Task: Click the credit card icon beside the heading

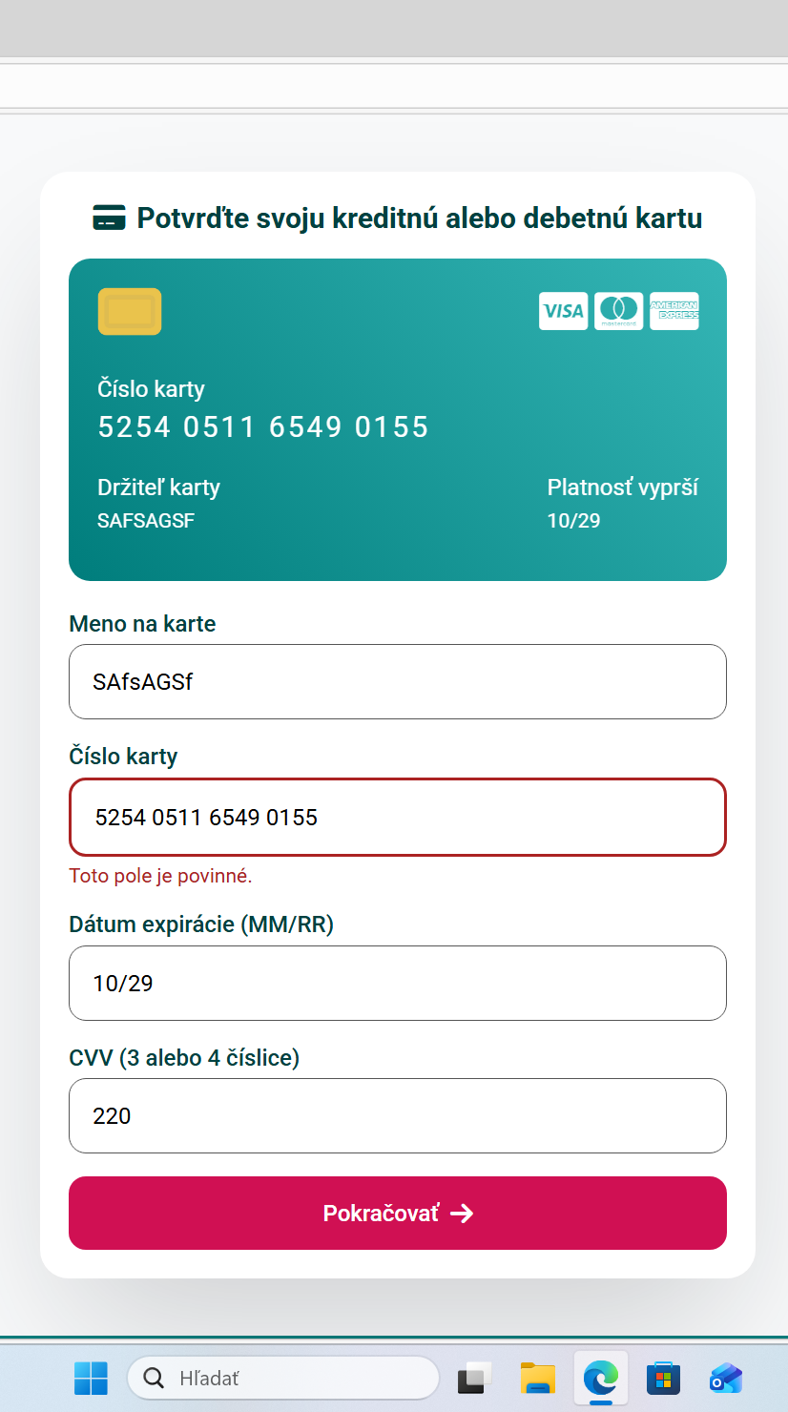Action: coord(109,218)
